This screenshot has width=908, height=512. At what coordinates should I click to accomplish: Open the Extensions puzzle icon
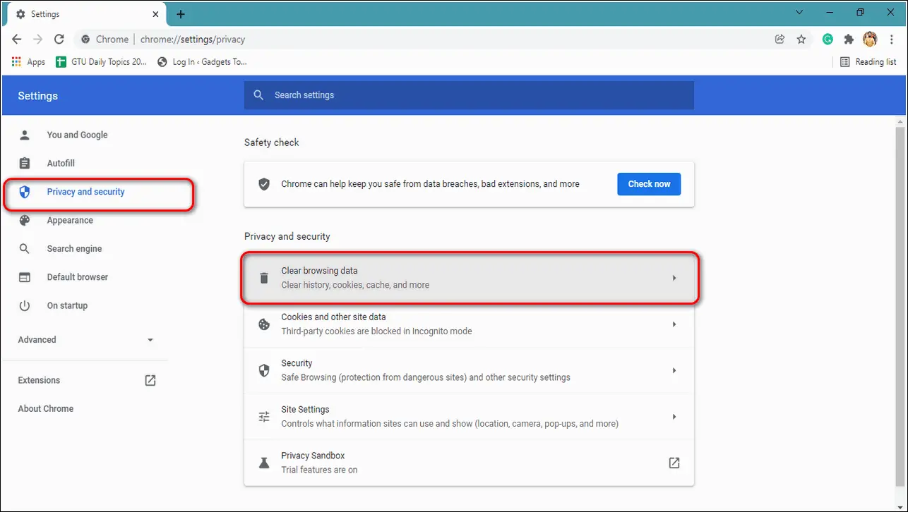(849, 39)
